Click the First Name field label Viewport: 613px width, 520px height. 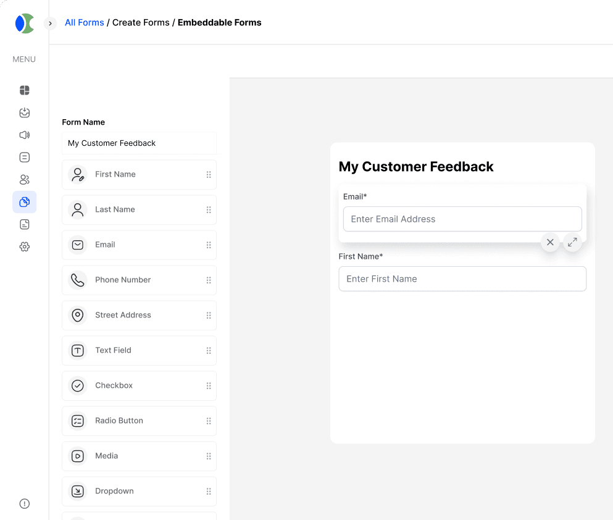pos(115,174)
